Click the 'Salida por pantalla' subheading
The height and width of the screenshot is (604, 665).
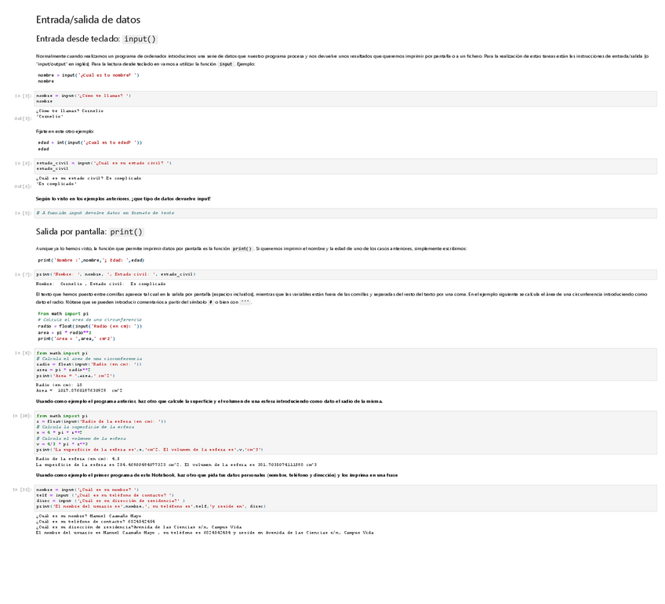71,232
